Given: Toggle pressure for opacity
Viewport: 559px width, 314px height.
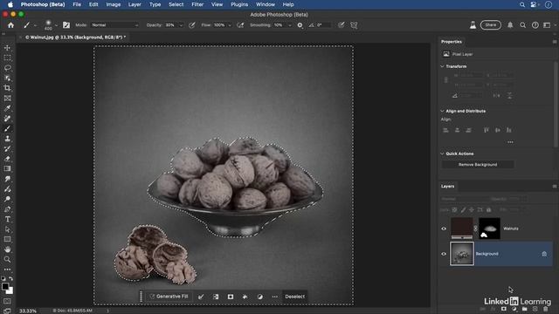Looking at the screenshot, I should (x=192, y=25).
